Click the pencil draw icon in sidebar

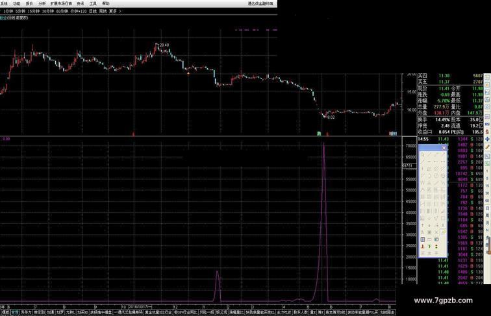(487, 147)
